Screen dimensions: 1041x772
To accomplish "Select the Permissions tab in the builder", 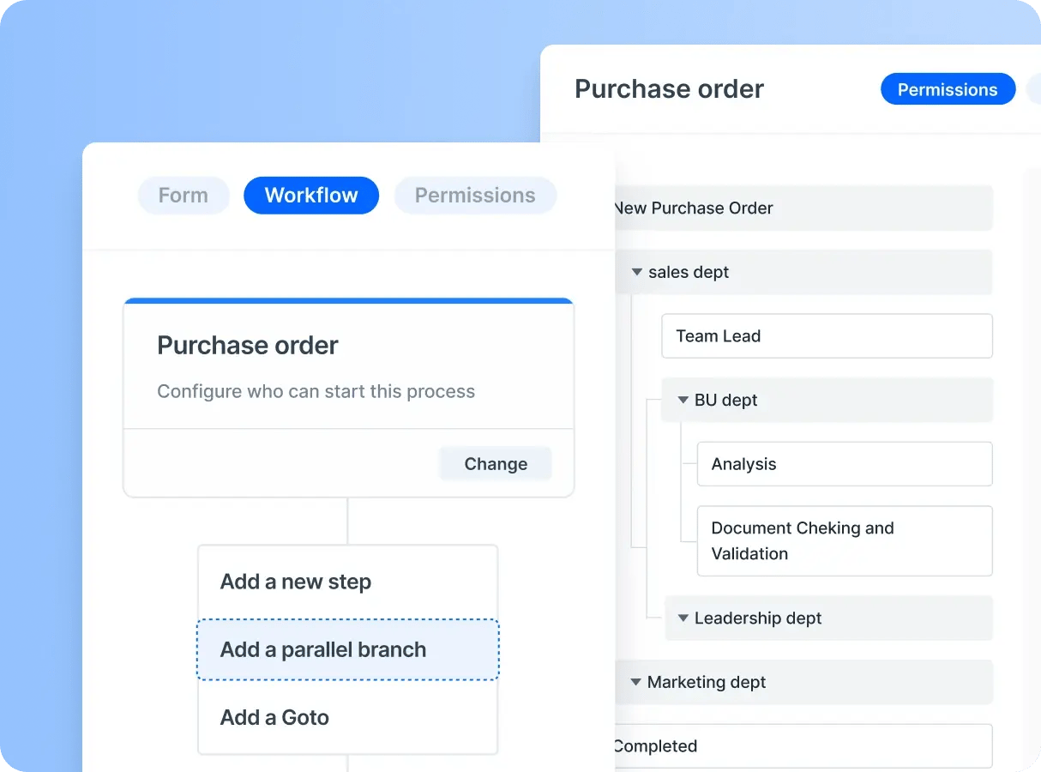I will [x=475, y=195].
